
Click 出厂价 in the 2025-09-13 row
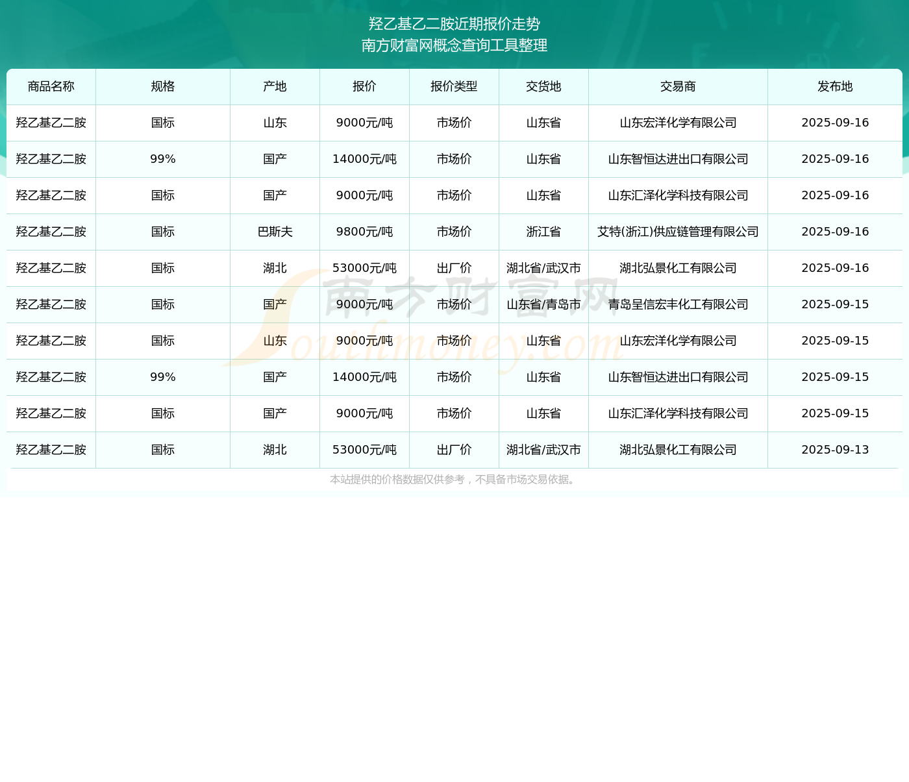click(454, 450)
